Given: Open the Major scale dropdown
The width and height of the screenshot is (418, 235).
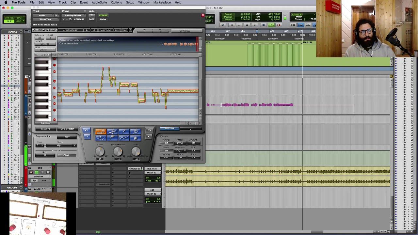Looking at the screenshot, I should click(x=61, y=145).
